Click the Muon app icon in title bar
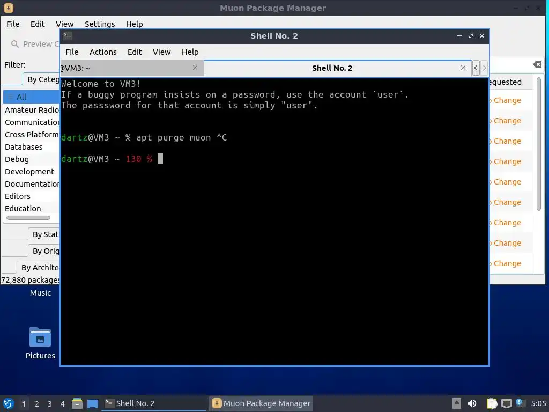 pyautogui.click(x=9, y=8)
